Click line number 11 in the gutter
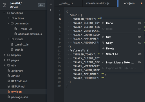Viewport: 145px width, 102px height. (x=59, y=50)
